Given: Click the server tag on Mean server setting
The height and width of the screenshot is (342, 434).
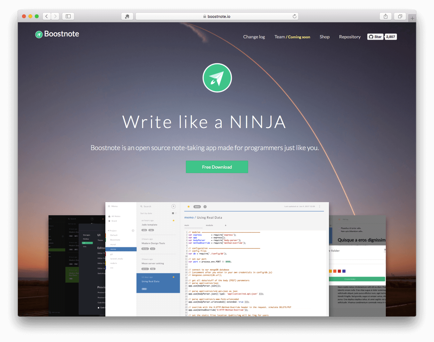Looking at the screenshot, I should coord(145,269).
